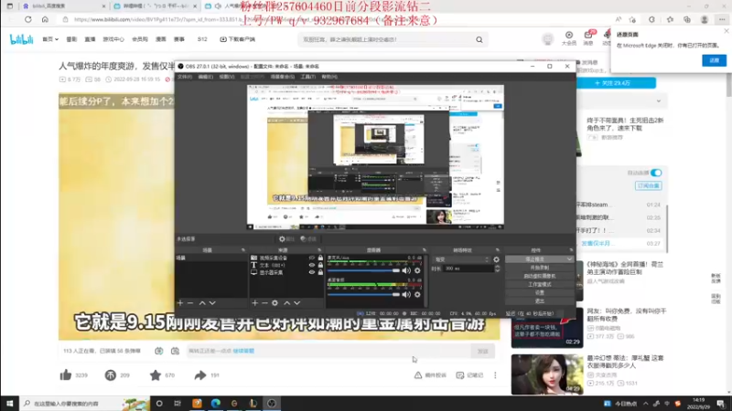
Task: Like the video with thumbs-up icon
Action: click(x=66, y=374)
